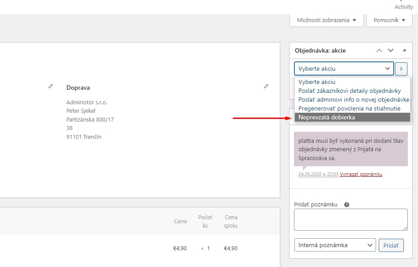
Task: Move Objednávka: akcie panel up
Action: (x=379, y=50)
